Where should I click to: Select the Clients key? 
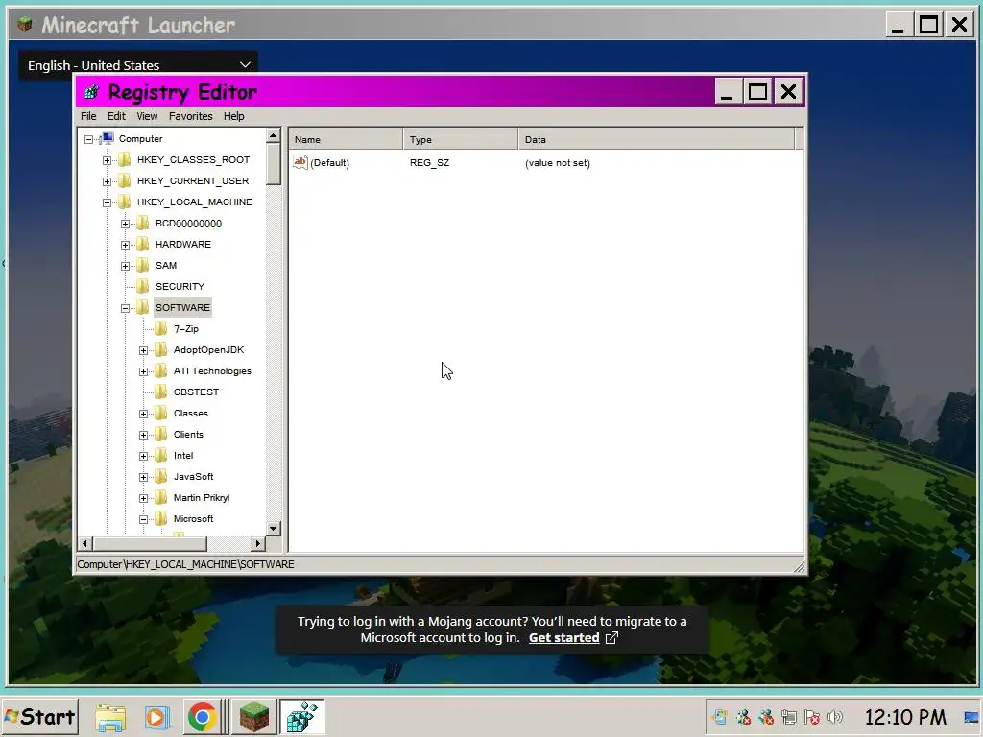pyautogui.click(x=188, y=435)
